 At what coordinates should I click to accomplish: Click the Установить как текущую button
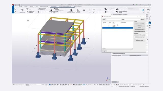coord(139,23)
